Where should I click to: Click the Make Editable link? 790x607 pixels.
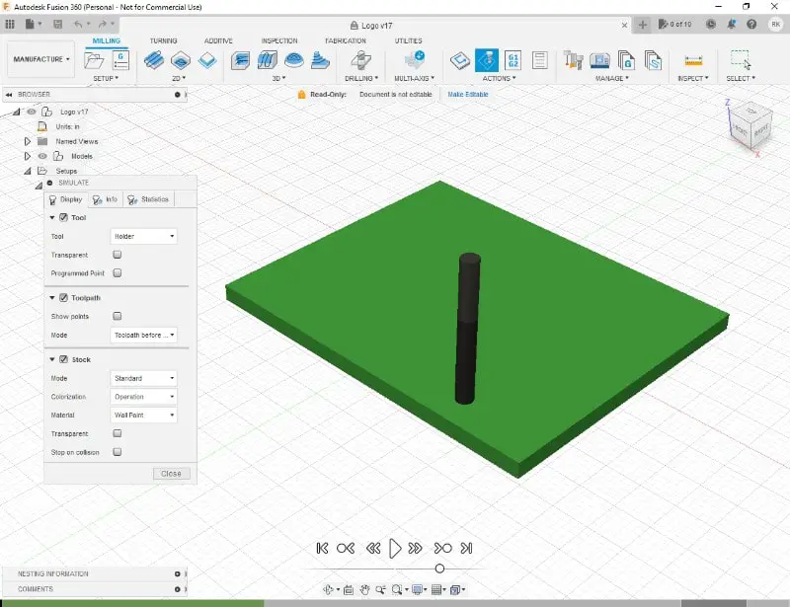[468, 94]
